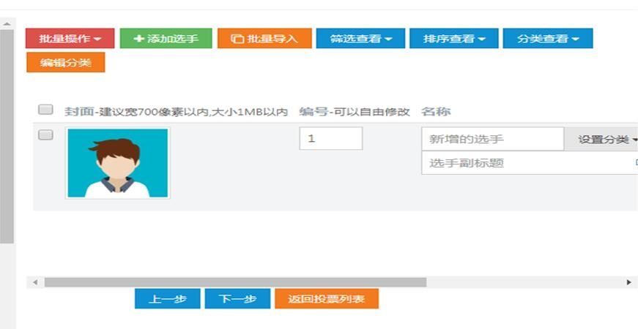Go back with the 上一步 button
The height and width of the screenshot is (329, 638).
167,299
